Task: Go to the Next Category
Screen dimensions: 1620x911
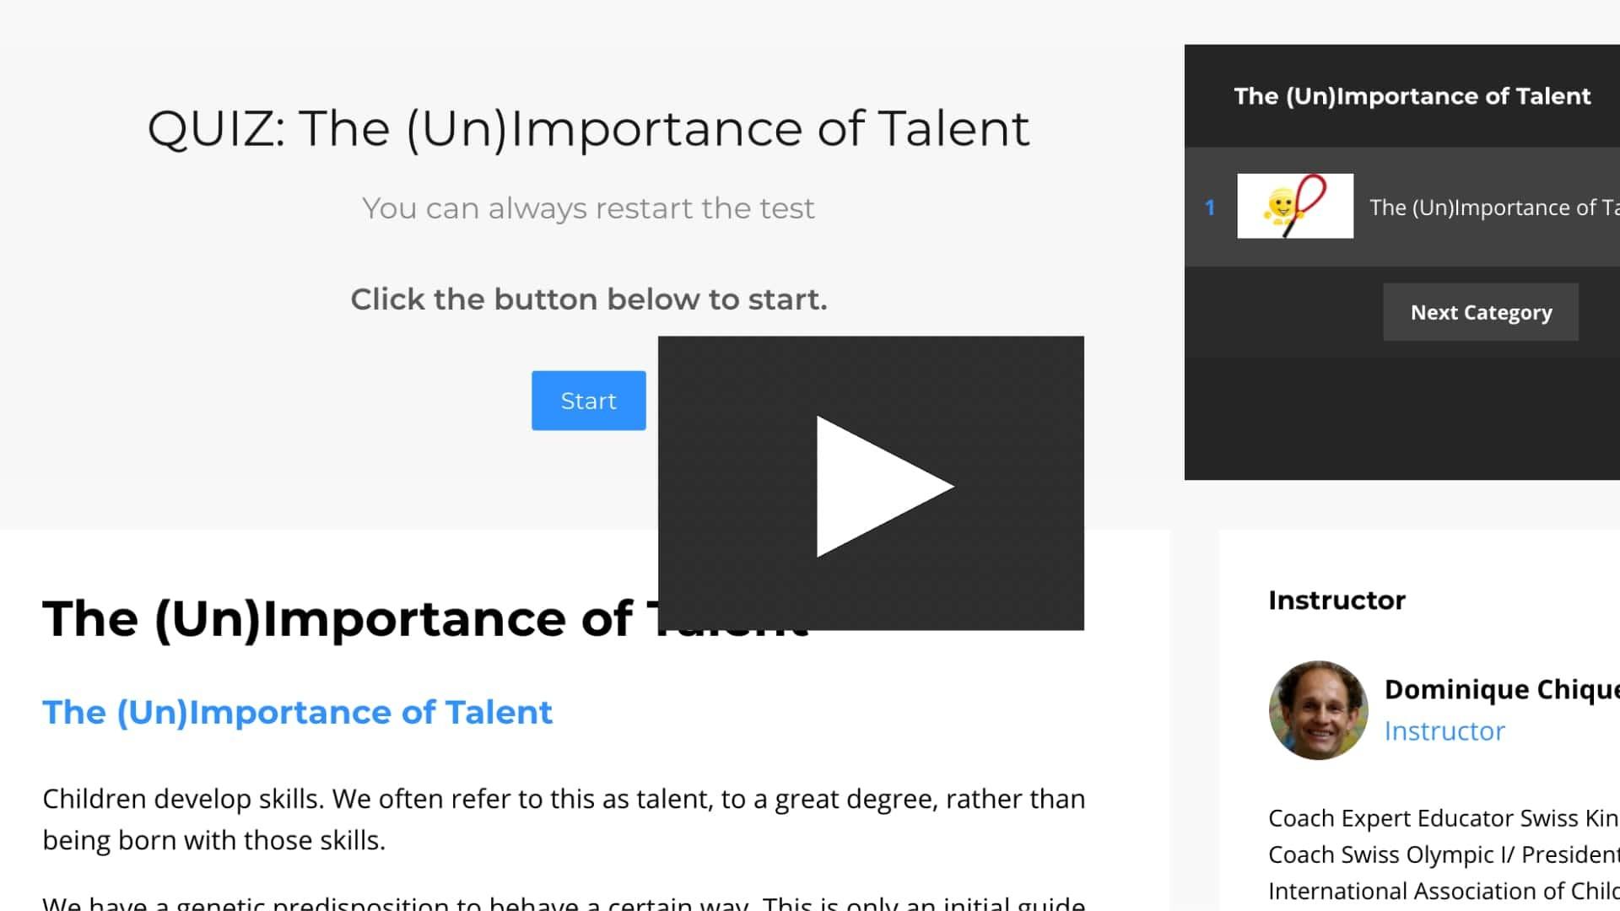Action: click(x=1480, y=312)
